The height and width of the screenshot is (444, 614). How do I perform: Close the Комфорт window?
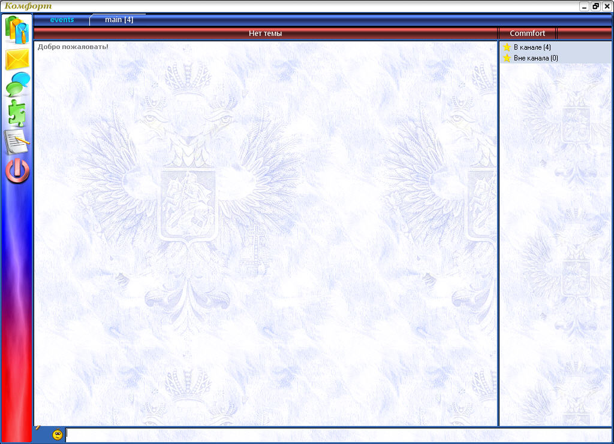click(607, 6)
